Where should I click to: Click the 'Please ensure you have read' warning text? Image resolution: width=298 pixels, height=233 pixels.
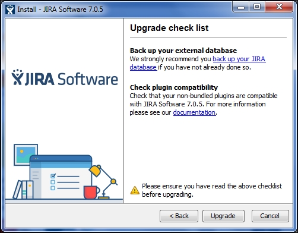[x=212, y=190]
